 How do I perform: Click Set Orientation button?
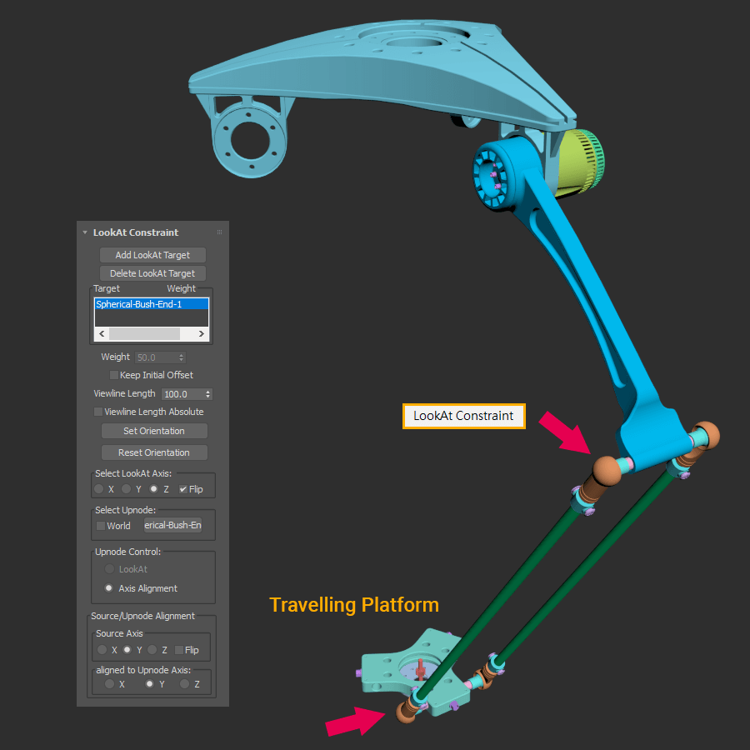pyautogui.click(x=154, y=431)
